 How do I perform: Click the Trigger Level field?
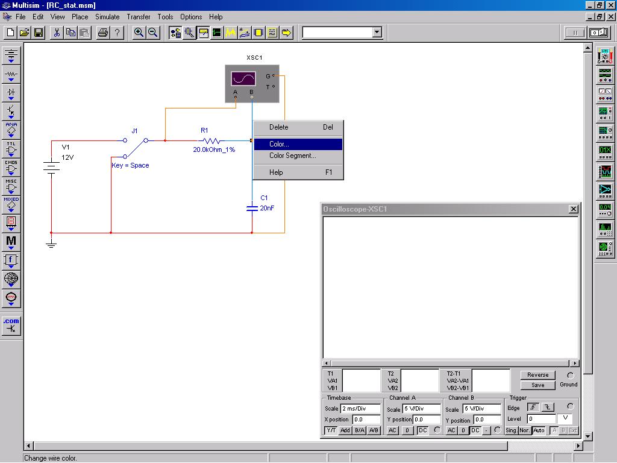click(541, 419)
